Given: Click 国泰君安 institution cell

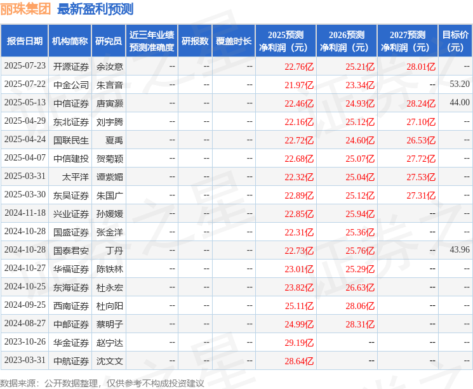Looking at the screenshot, I should [71, 251].
